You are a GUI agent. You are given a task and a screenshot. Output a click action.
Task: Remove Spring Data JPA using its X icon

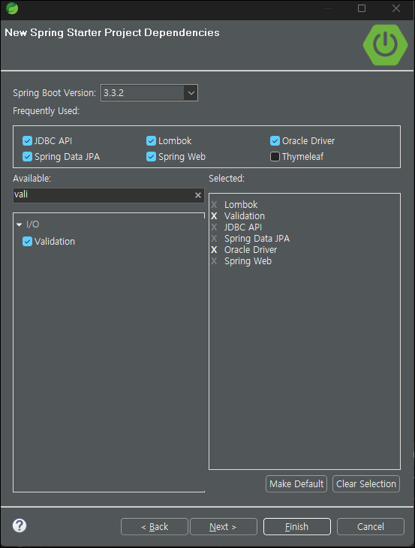tap(214, 239)
